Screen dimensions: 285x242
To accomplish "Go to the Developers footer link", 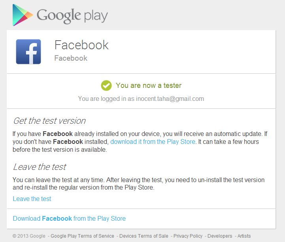I will pyautogui.click(x=220, y=236).
